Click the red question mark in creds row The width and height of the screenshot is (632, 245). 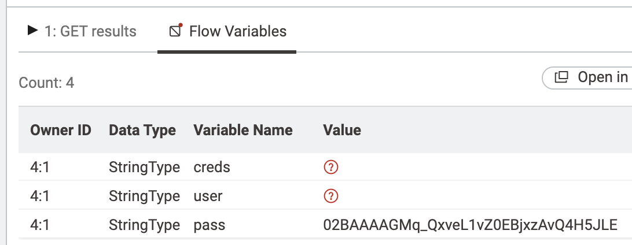330,168
